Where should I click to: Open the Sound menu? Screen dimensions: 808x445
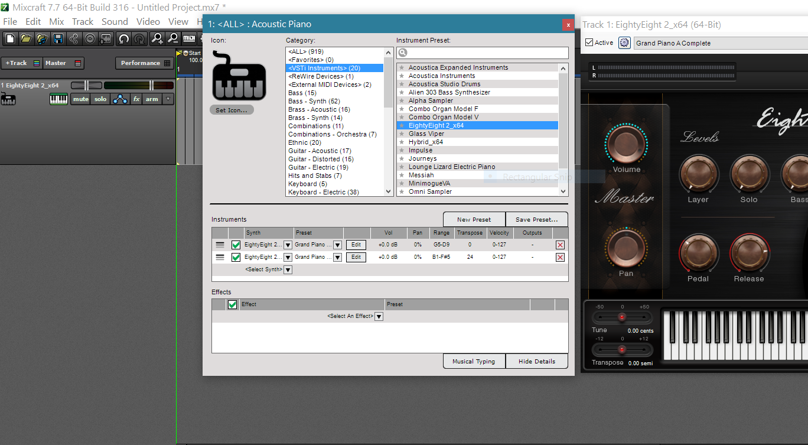pos(115,21)
